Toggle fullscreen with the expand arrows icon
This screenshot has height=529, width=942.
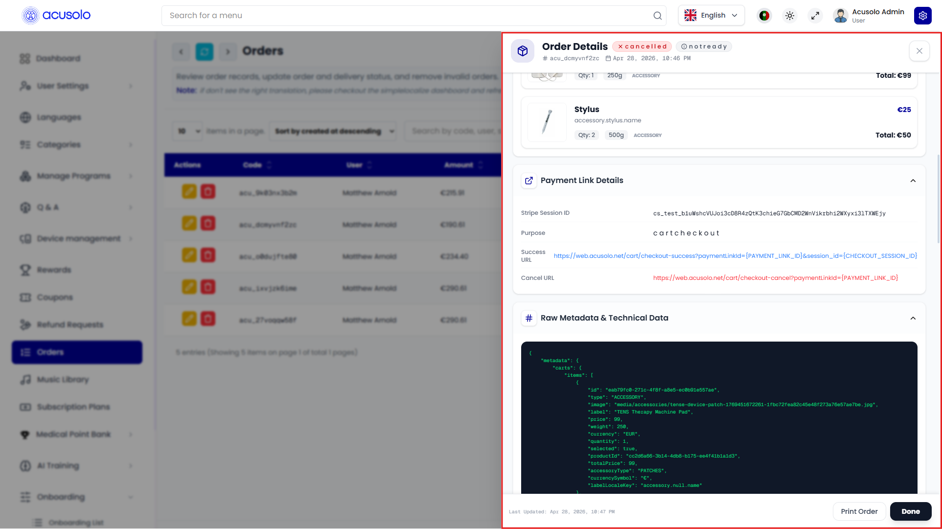click(815, 16)
